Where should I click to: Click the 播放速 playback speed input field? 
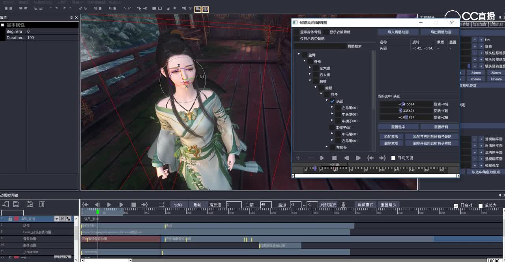[234, 205]
